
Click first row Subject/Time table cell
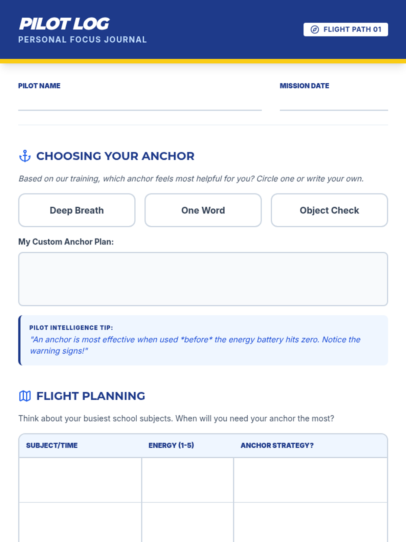[x=80, y=480]
